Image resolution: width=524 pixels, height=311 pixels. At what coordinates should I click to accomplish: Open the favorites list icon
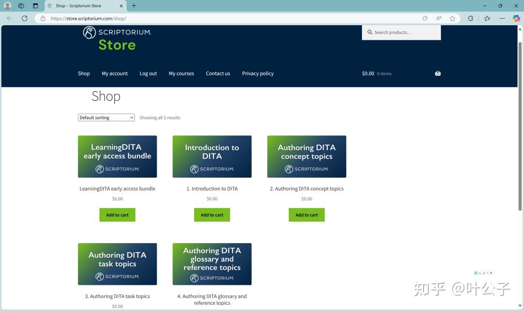487,18
